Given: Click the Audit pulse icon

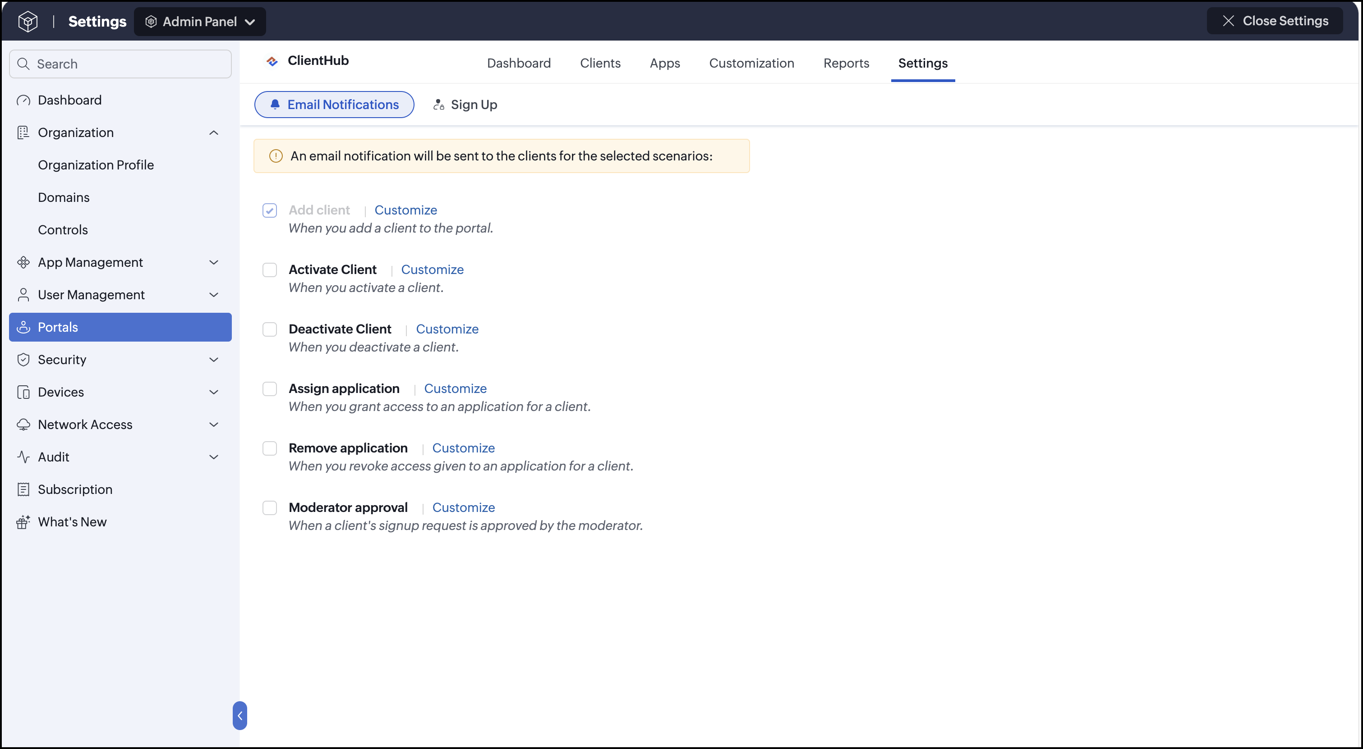Looking at the screenshot, I should click(x=23, y=457).
